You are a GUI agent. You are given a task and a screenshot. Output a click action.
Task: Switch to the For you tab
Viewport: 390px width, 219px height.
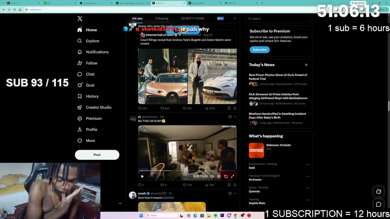click(137, 19)
